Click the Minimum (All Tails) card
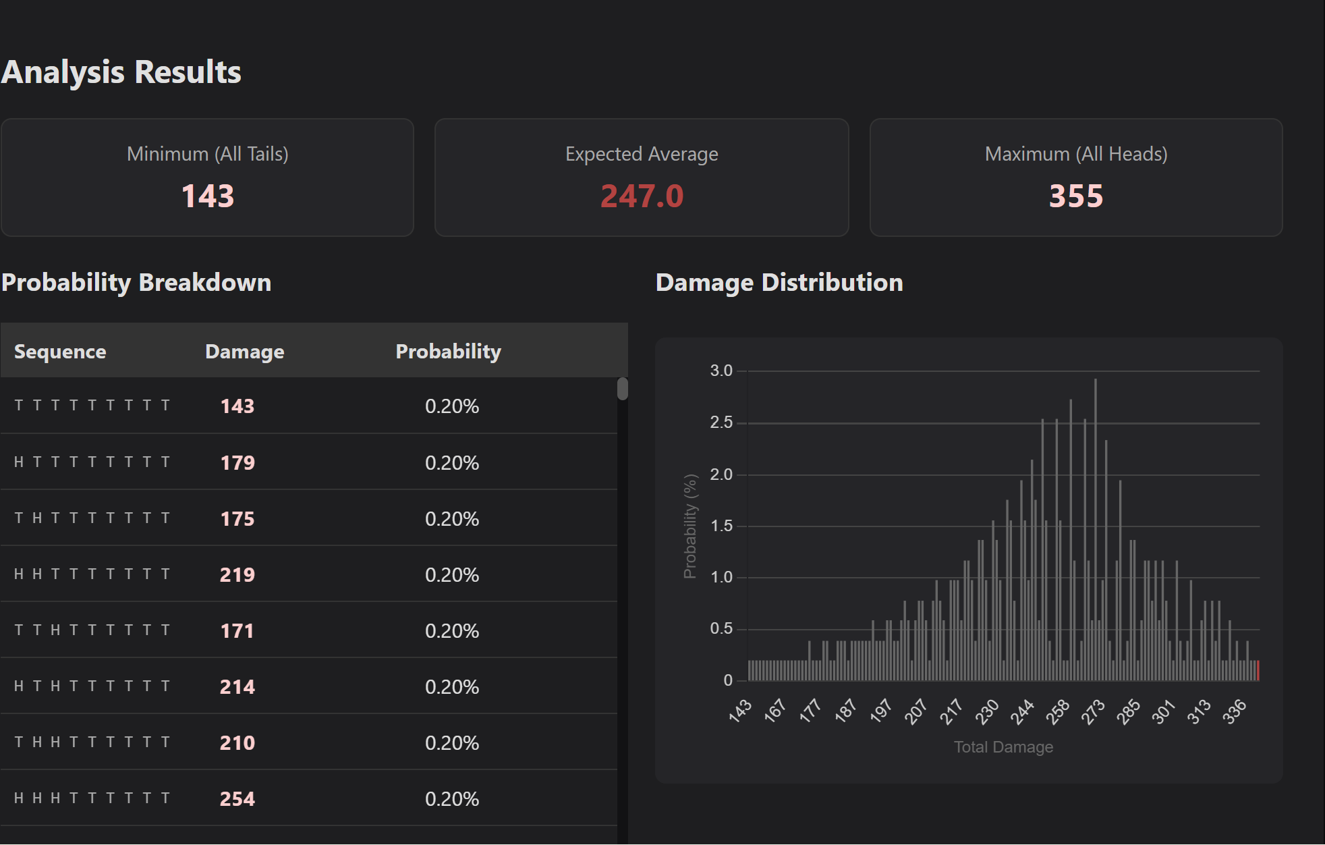Screen dimensions: 1325x845 click(207, 178)
